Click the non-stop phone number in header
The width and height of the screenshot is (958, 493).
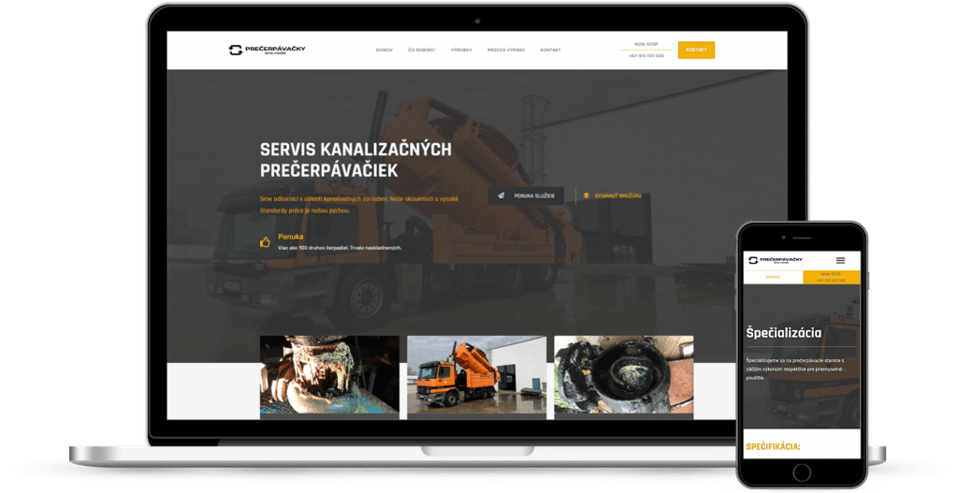tap(646, 56)
